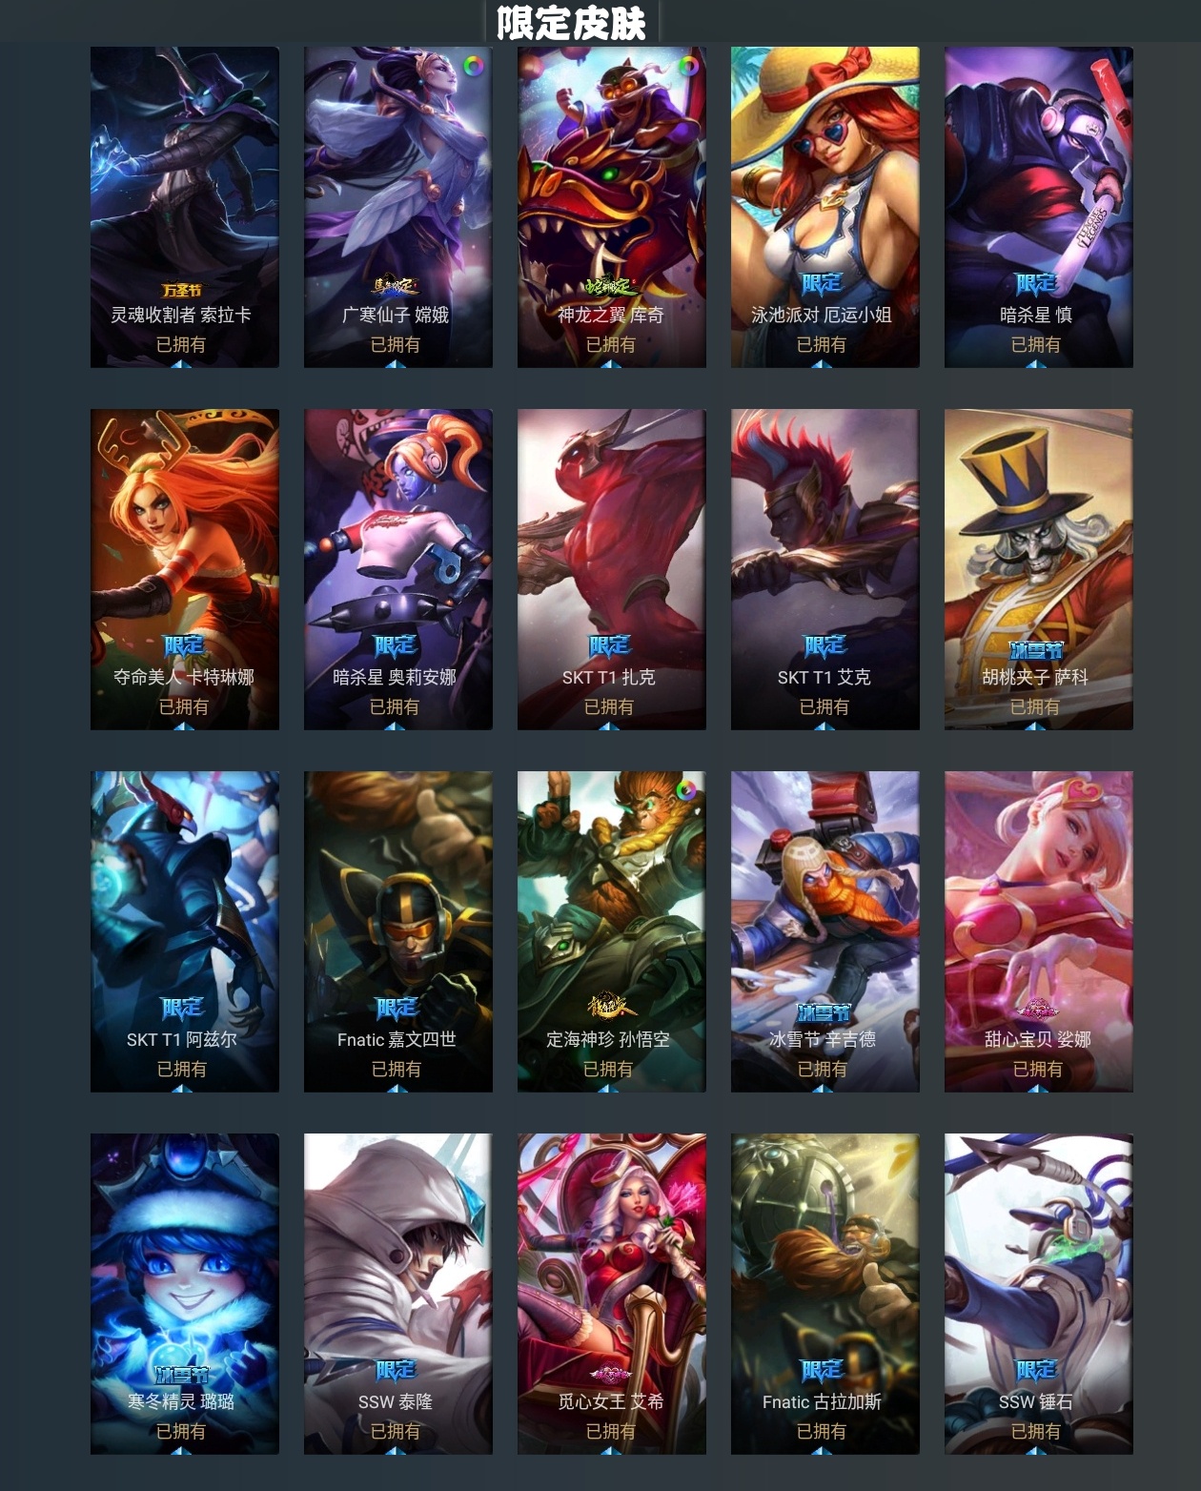
Task: Click 已拥有 label under SSW 泰隆
Action: point(395,1431)
